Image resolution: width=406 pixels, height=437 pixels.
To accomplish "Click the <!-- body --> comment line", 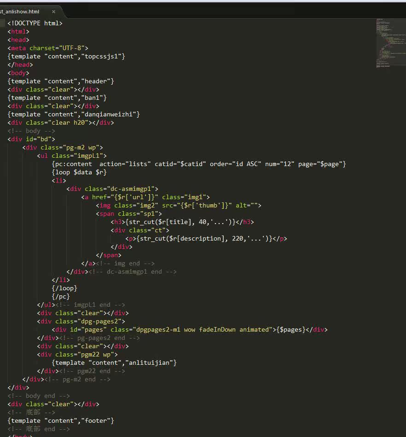I will click(31, 131).
